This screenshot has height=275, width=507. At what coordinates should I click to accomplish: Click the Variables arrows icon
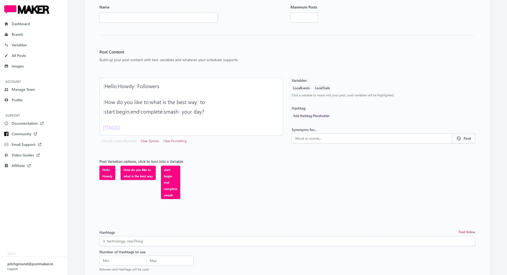click(x=6, y=45)
